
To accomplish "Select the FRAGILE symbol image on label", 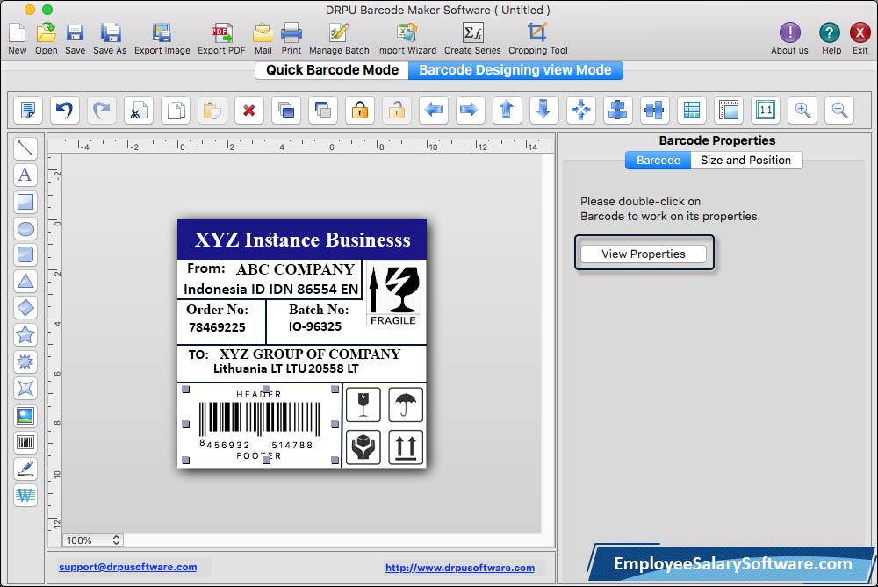I will tap(393, 296).
